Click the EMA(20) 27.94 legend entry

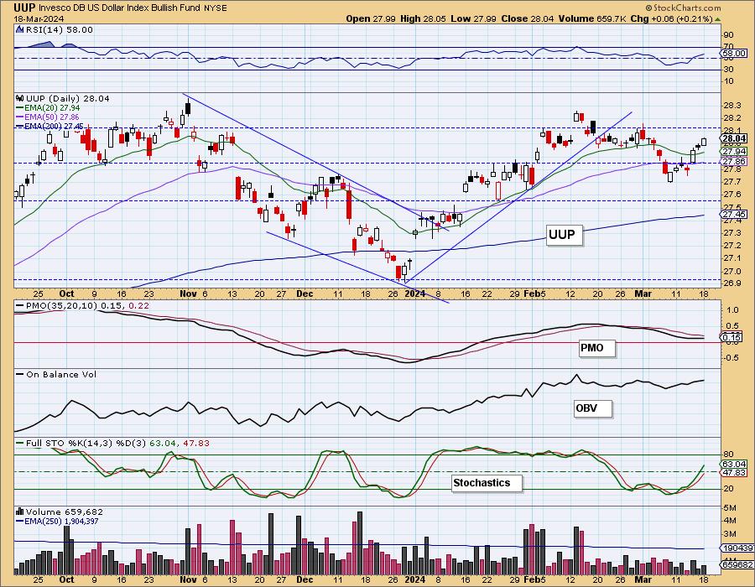(x=48, y=108)
